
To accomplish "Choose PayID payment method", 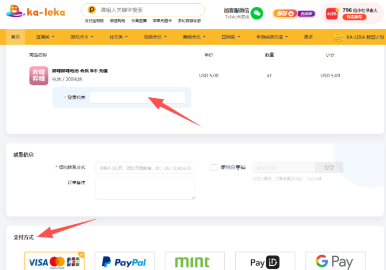I will click(265, 261).
